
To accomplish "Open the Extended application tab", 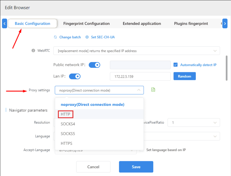I will point(142,24).
